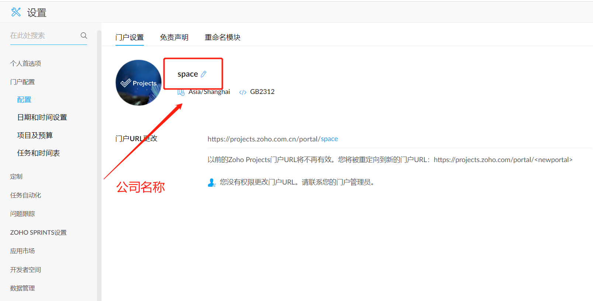Click the settings tools icon in header

coord(16,12)
